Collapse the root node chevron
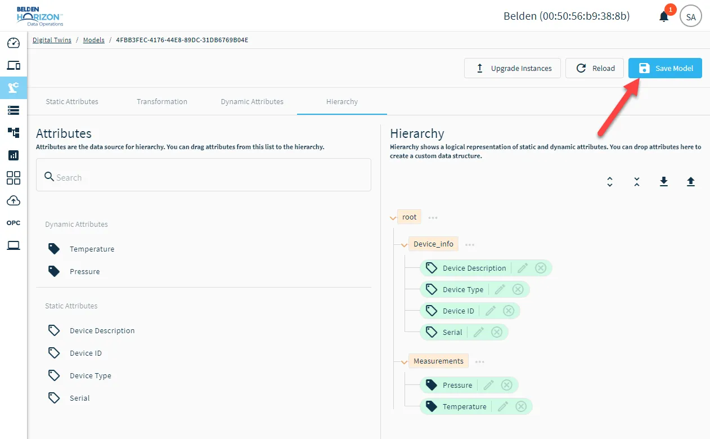The width and height of the screenshot is (710, 439). coord(393,218)
